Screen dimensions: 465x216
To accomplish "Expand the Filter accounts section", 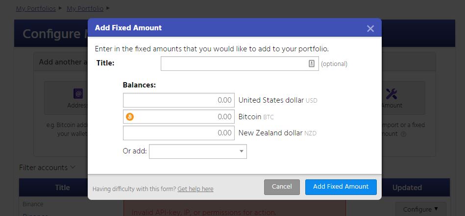I will pos(47,168).
